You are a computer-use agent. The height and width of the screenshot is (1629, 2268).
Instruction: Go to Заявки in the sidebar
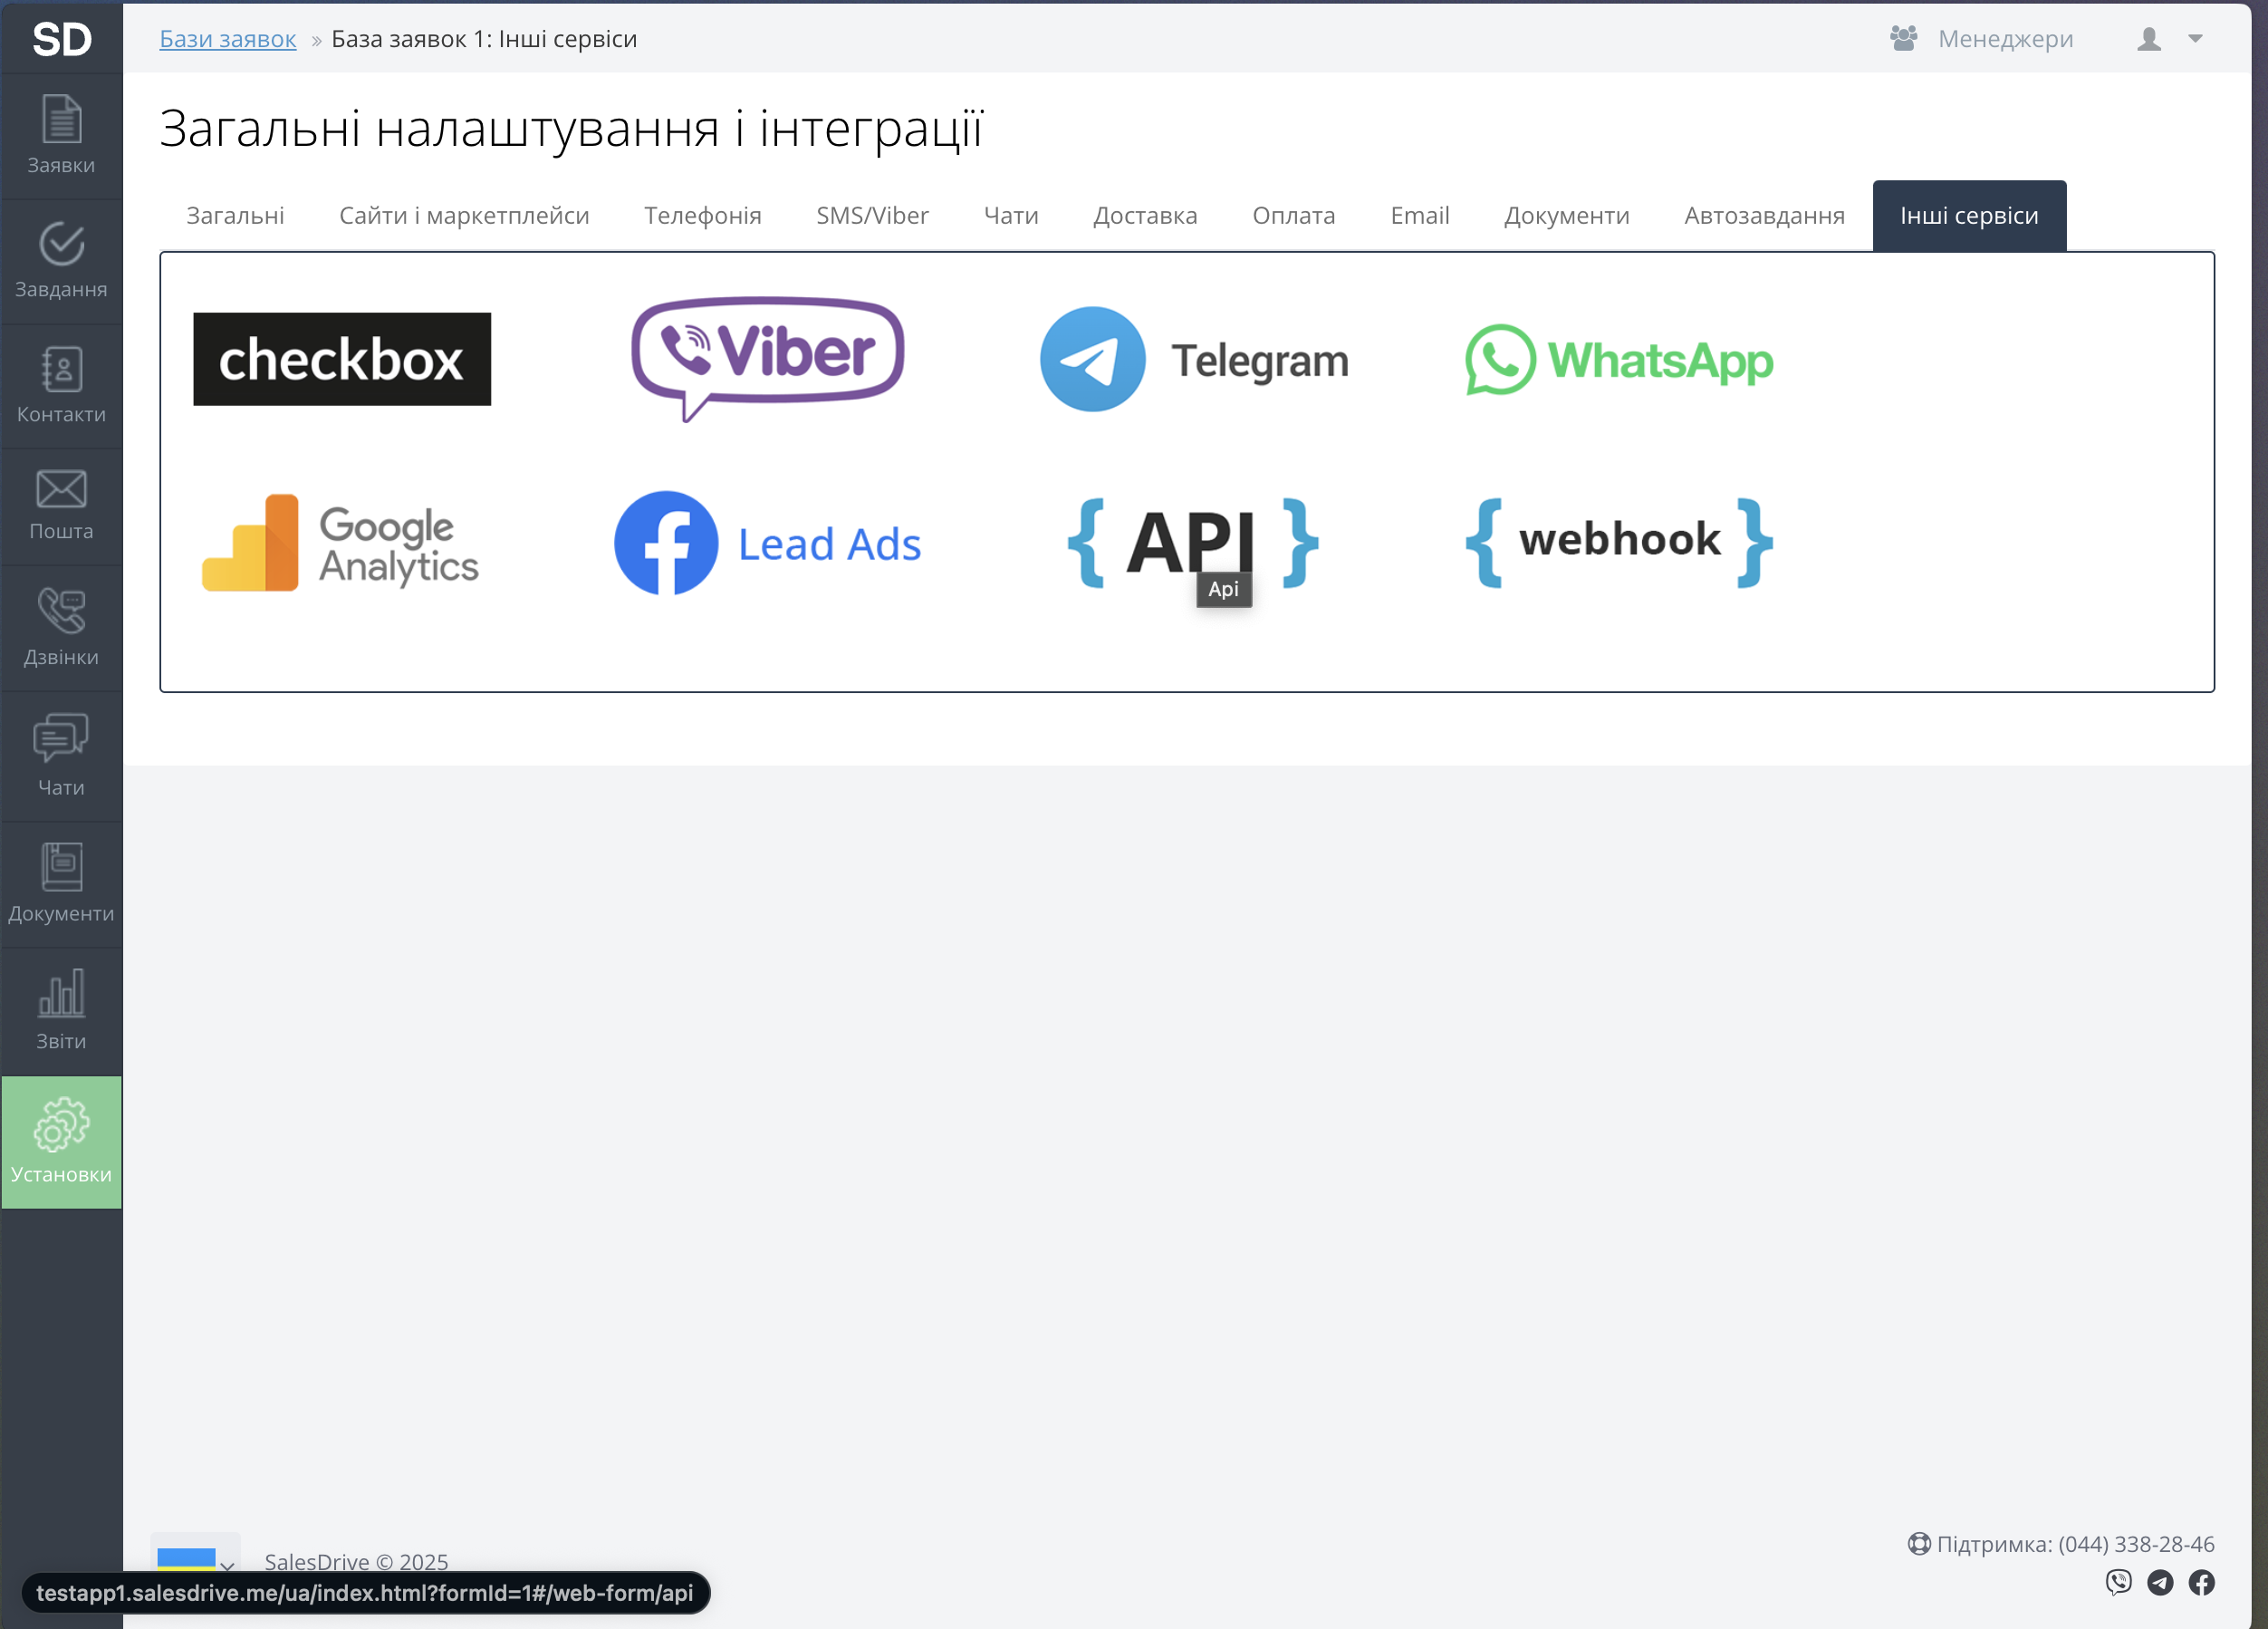pyautogui.click(x=61, y=135)
